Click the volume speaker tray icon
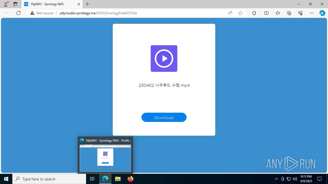328x184 pixels. [295, 179]
